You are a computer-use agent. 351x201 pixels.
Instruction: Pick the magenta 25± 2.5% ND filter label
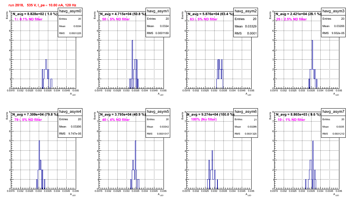pyautogui.click(x=291, y=19)
